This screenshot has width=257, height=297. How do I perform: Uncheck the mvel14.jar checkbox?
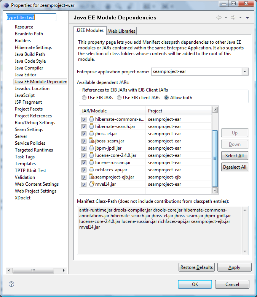pyautogui.click(x=84, y=184)
